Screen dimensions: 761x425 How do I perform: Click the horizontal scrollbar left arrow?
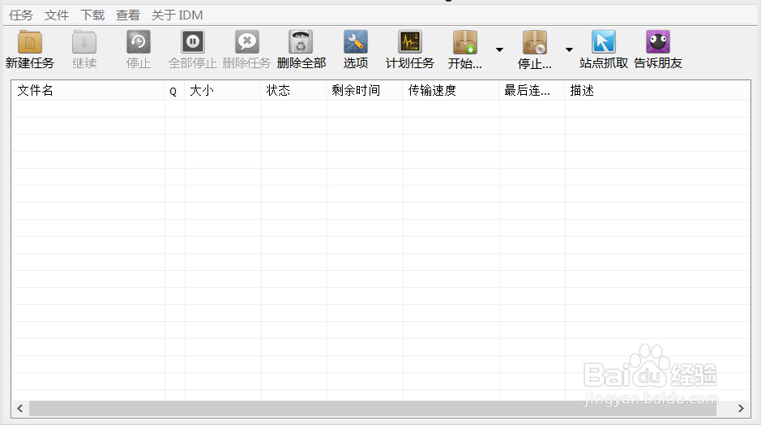click(x=20, y=409)
